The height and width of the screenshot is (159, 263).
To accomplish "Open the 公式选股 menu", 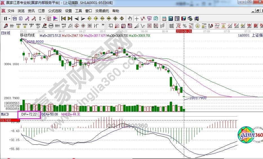I will pos(55,11).
